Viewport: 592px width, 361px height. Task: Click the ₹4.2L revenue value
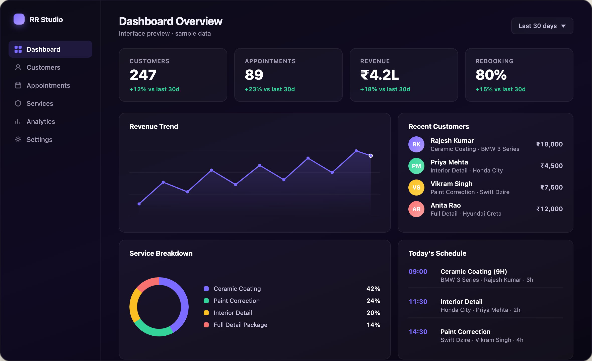coord(380,75)
